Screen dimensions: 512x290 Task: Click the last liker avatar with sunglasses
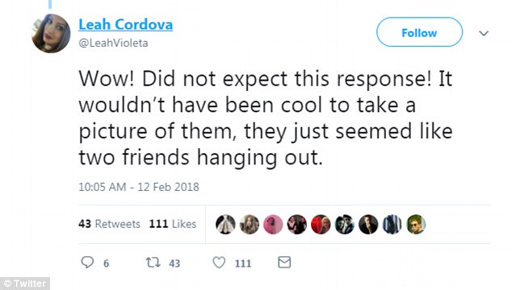click(416, 225)
